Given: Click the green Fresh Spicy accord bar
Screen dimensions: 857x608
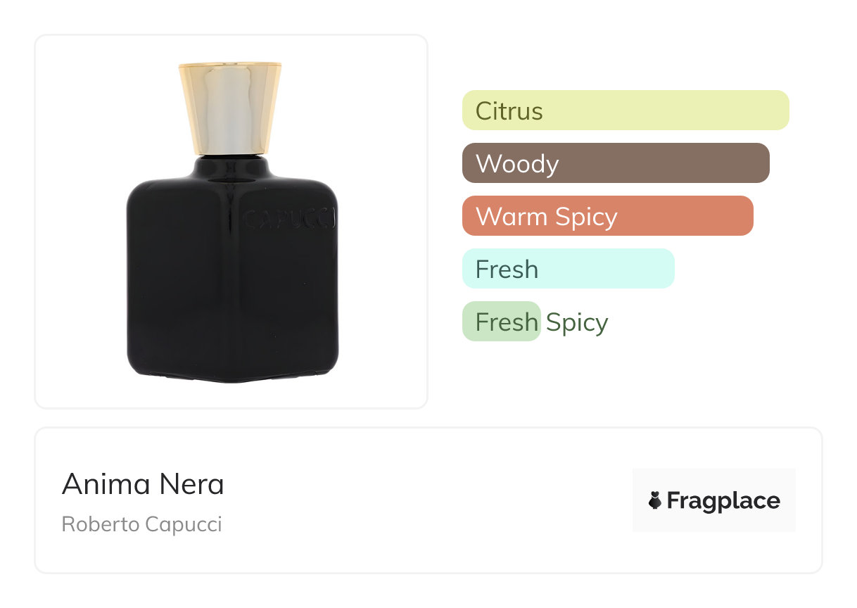Looking at the screenshot, I should (x=501, y=322).
